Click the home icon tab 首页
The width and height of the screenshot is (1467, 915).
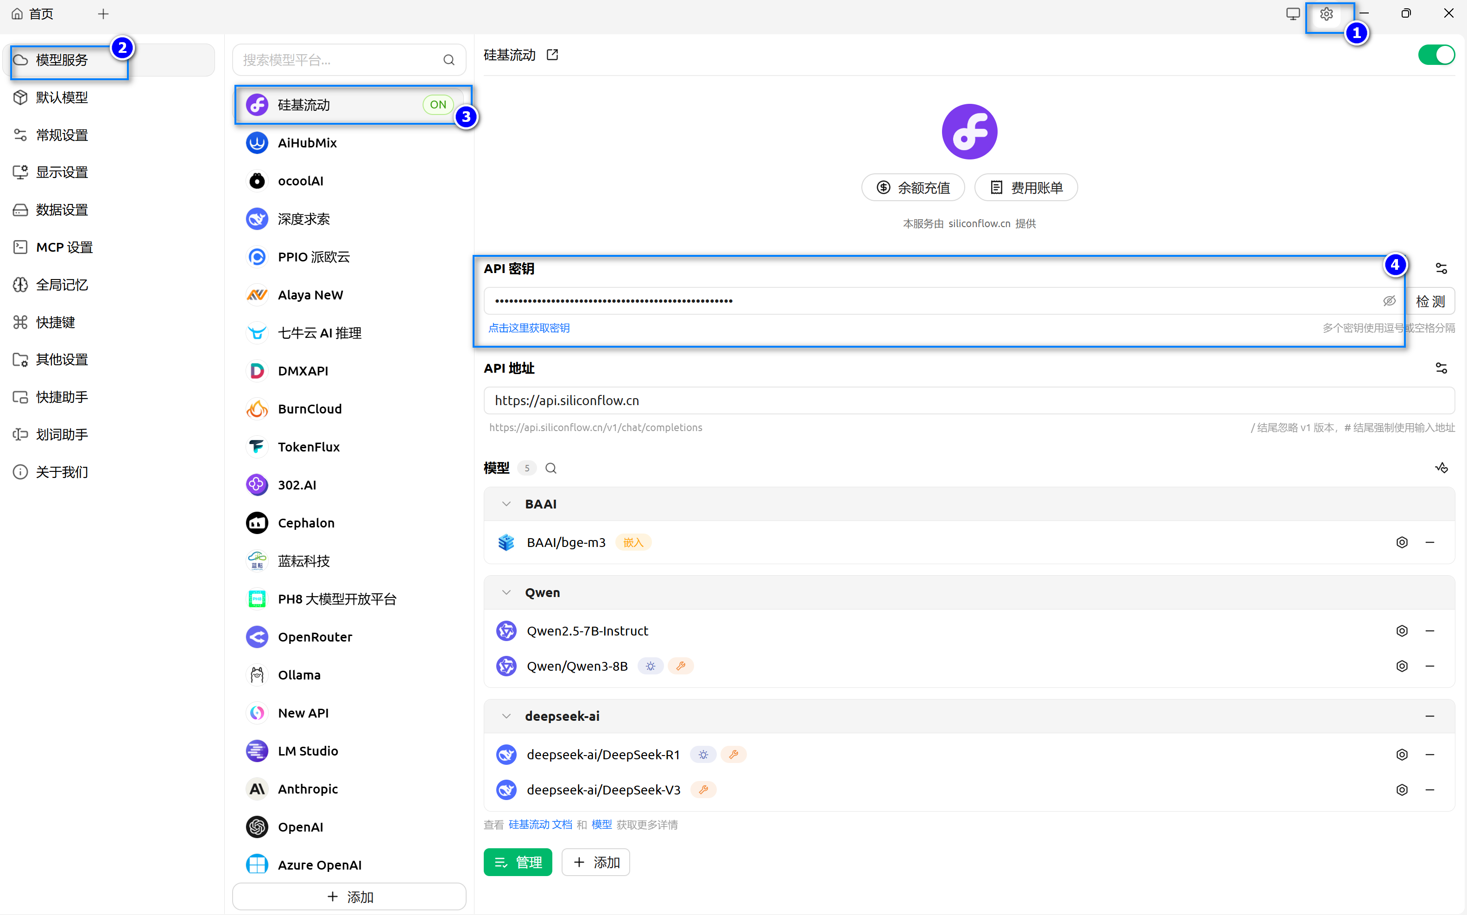pos(32,14)
